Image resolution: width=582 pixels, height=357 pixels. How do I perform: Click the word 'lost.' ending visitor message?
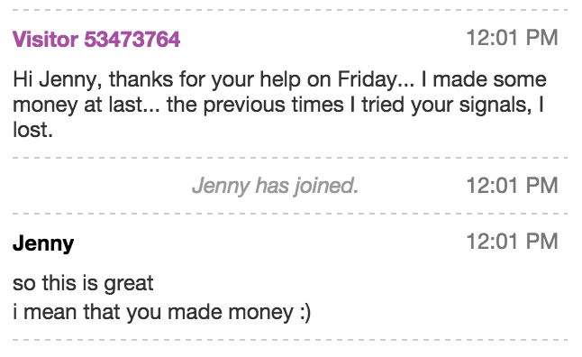[x=32, y=130]
